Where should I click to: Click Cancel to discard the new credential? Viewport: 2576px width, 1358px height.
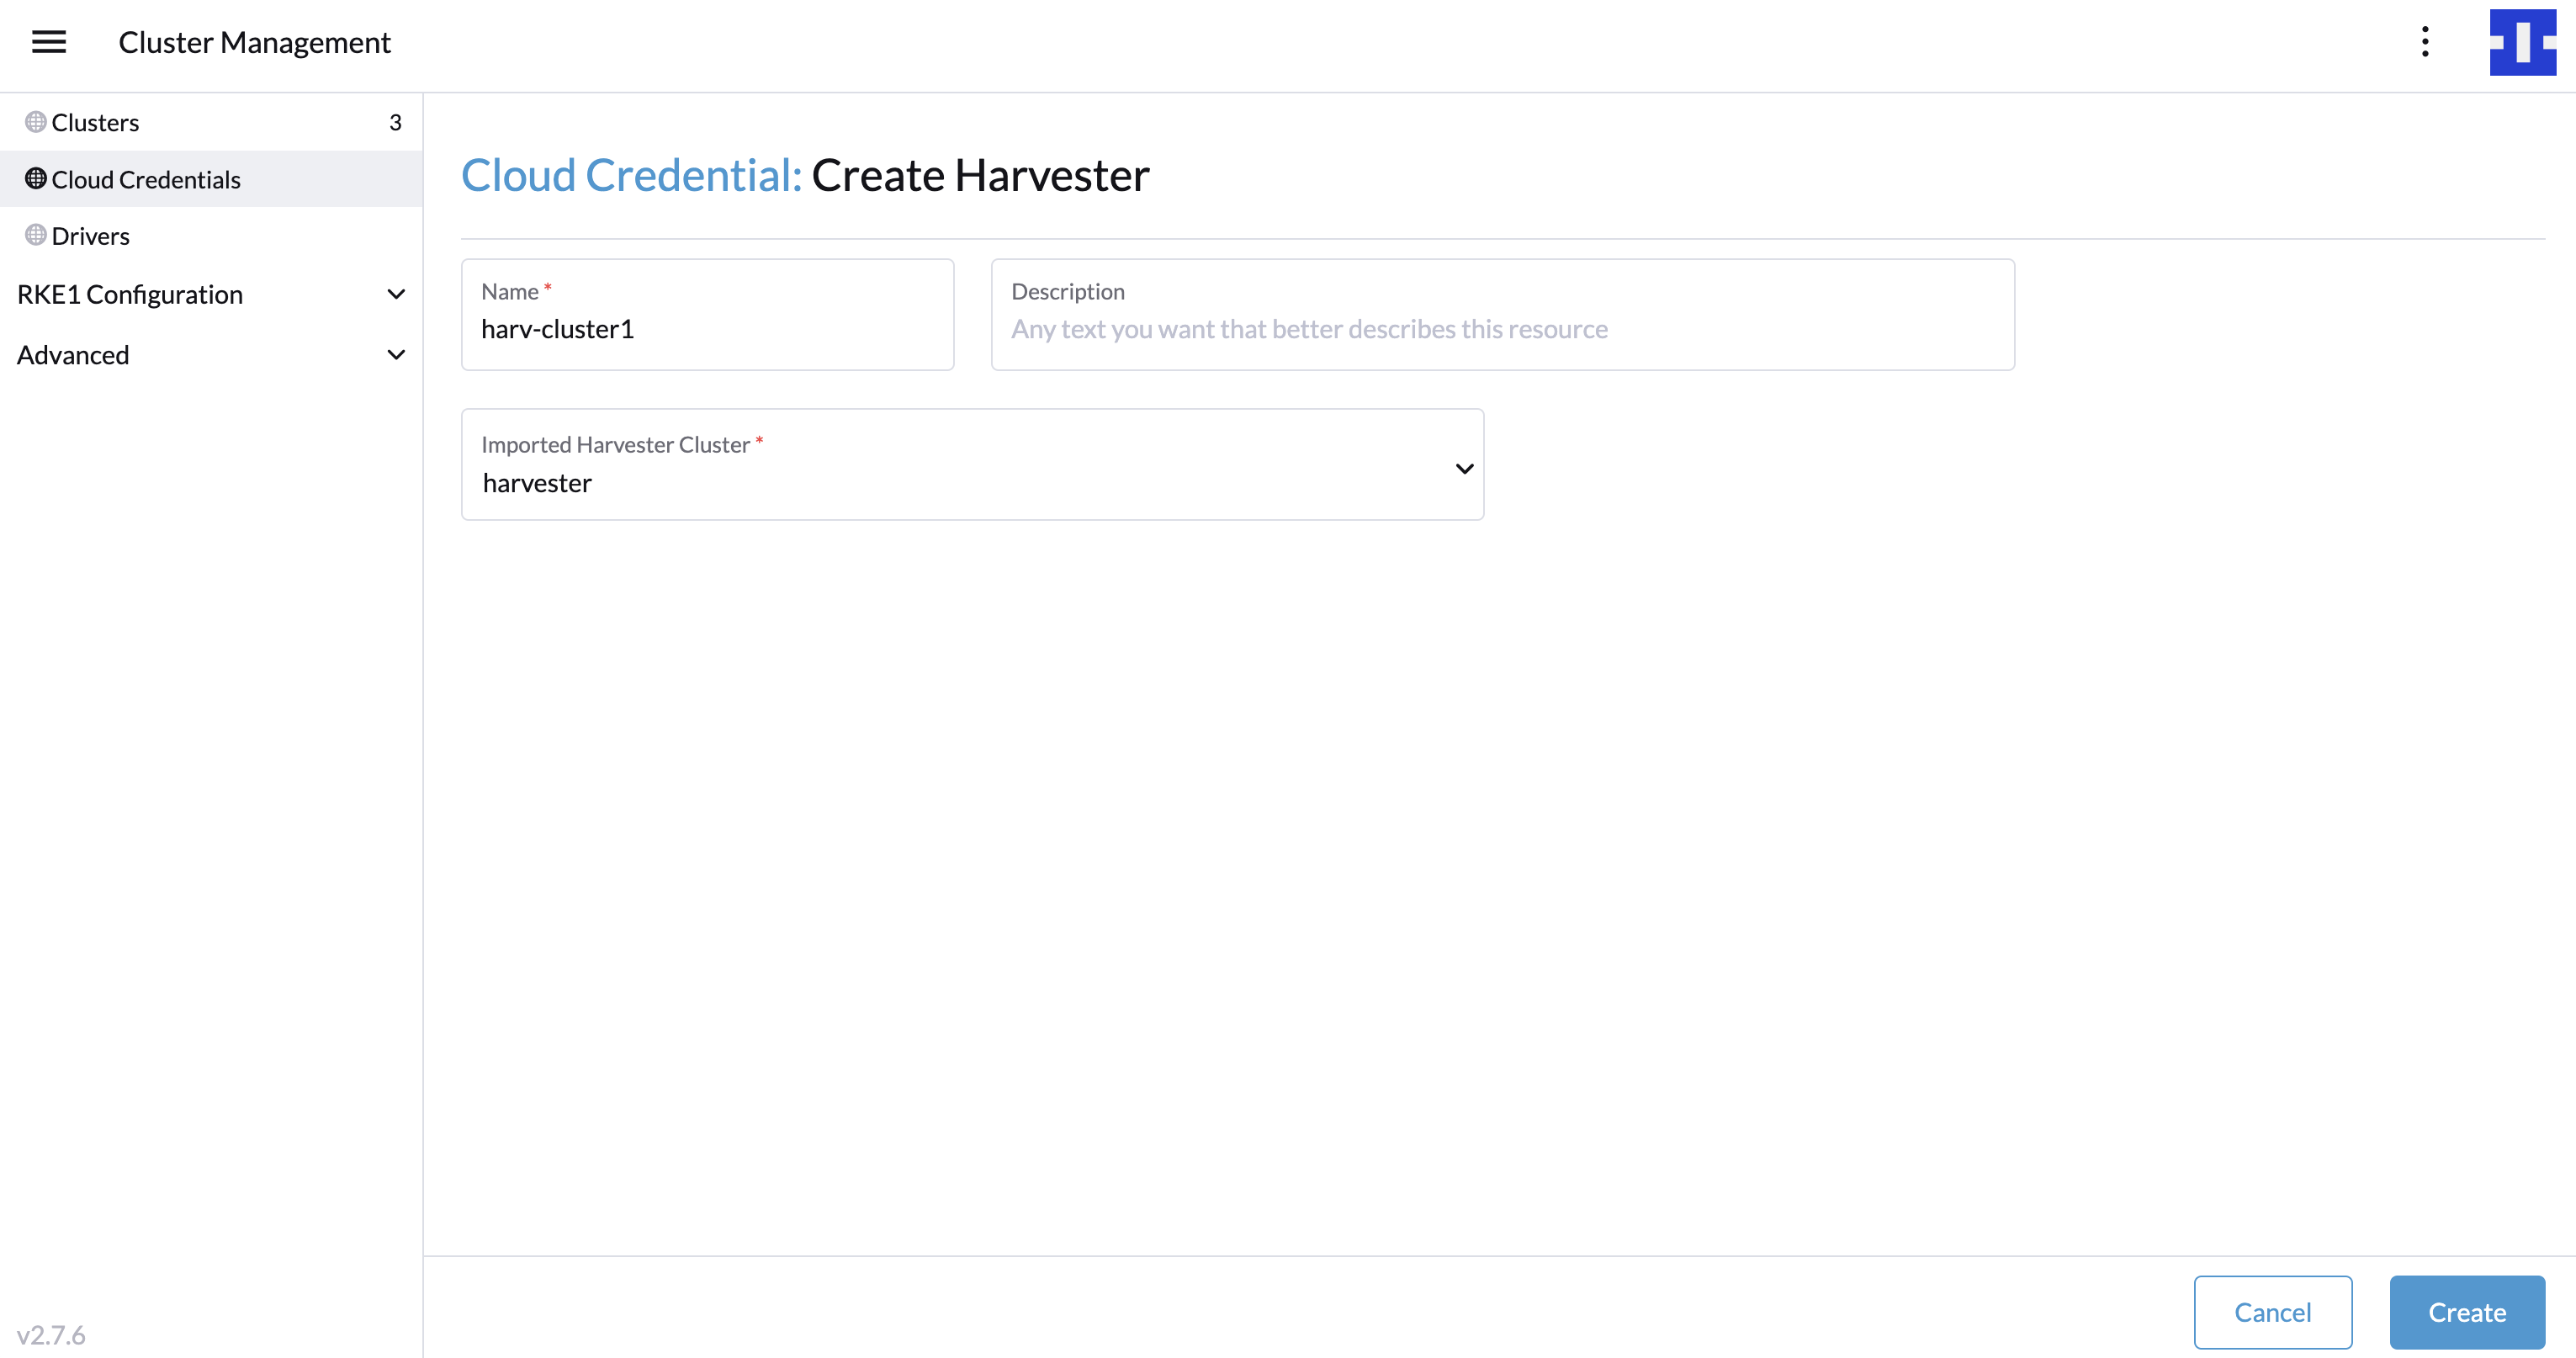click(2275, 1312)
